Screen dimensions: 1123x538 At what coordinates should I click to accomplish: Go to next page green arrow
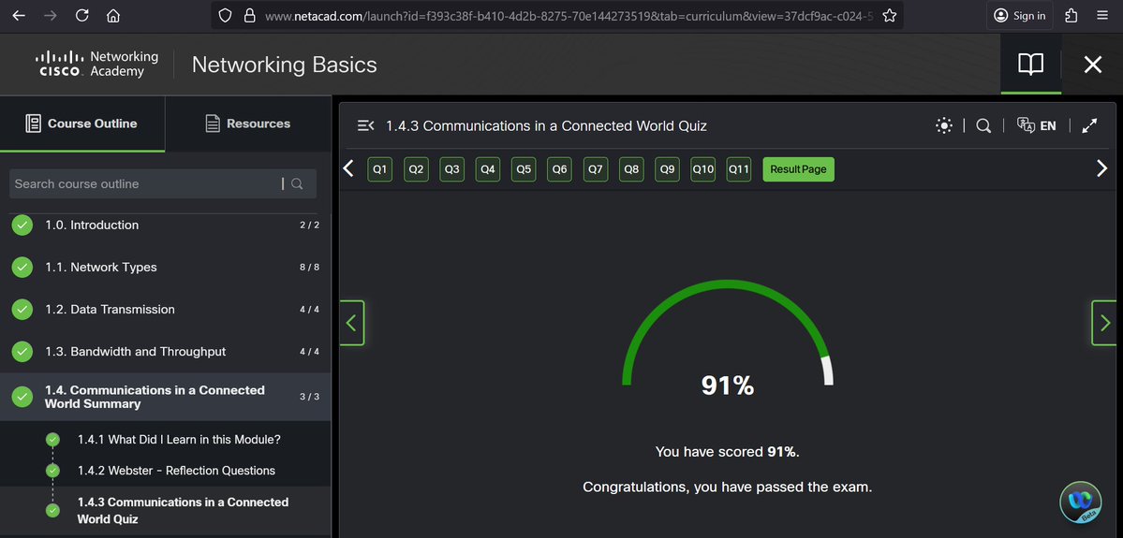(1104, 323)
